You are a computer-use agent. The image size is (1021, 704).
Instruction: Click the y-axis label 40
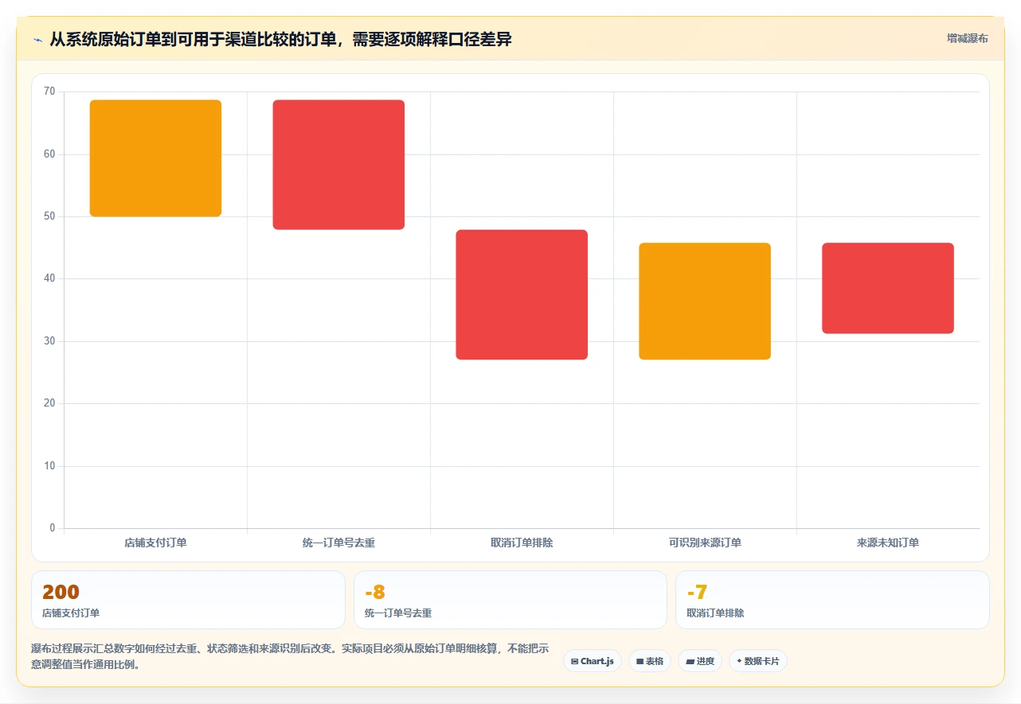pyautogui.click(x=49, y=279)
